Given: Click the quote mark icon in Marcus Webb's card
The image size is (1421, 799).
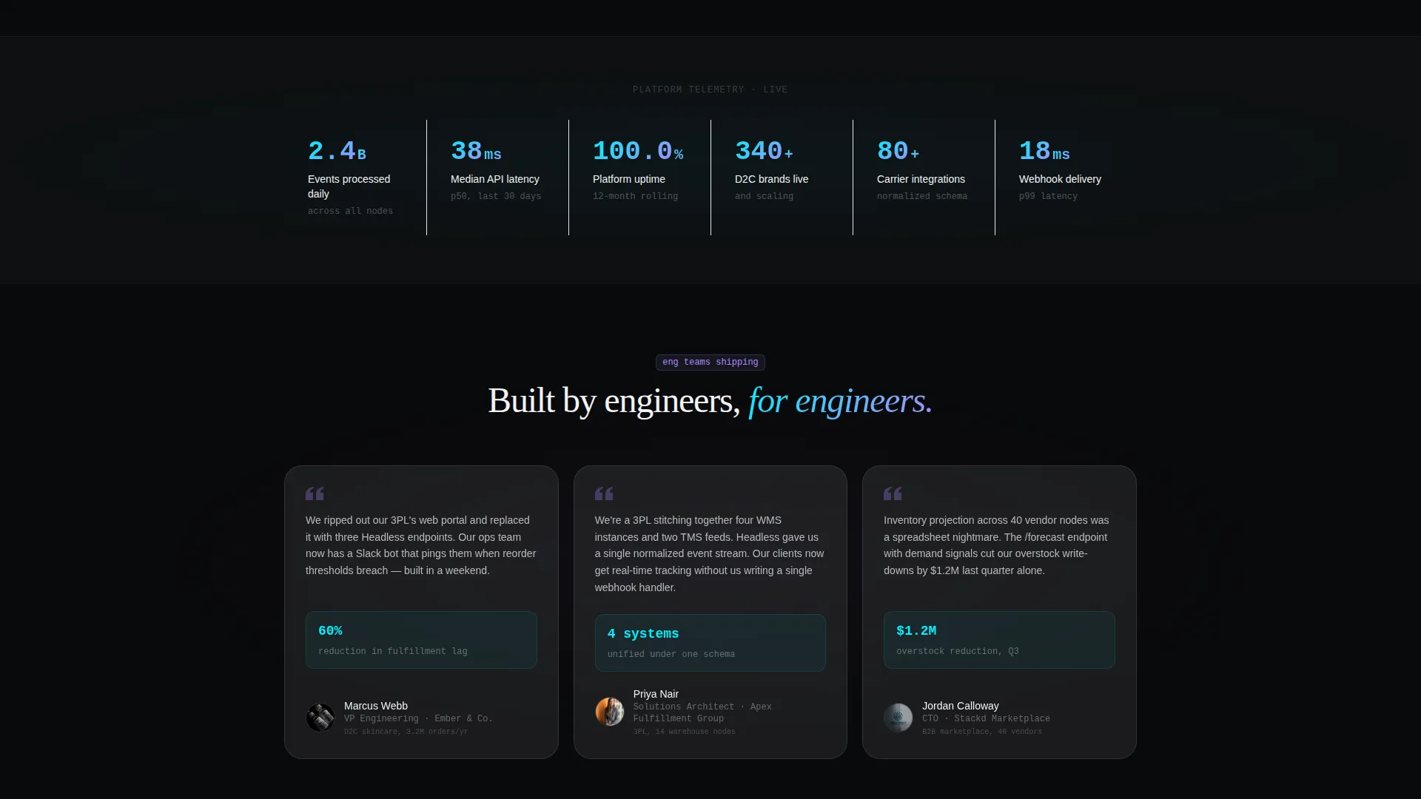Looking at the screenshot, I should tap(315, 493).
